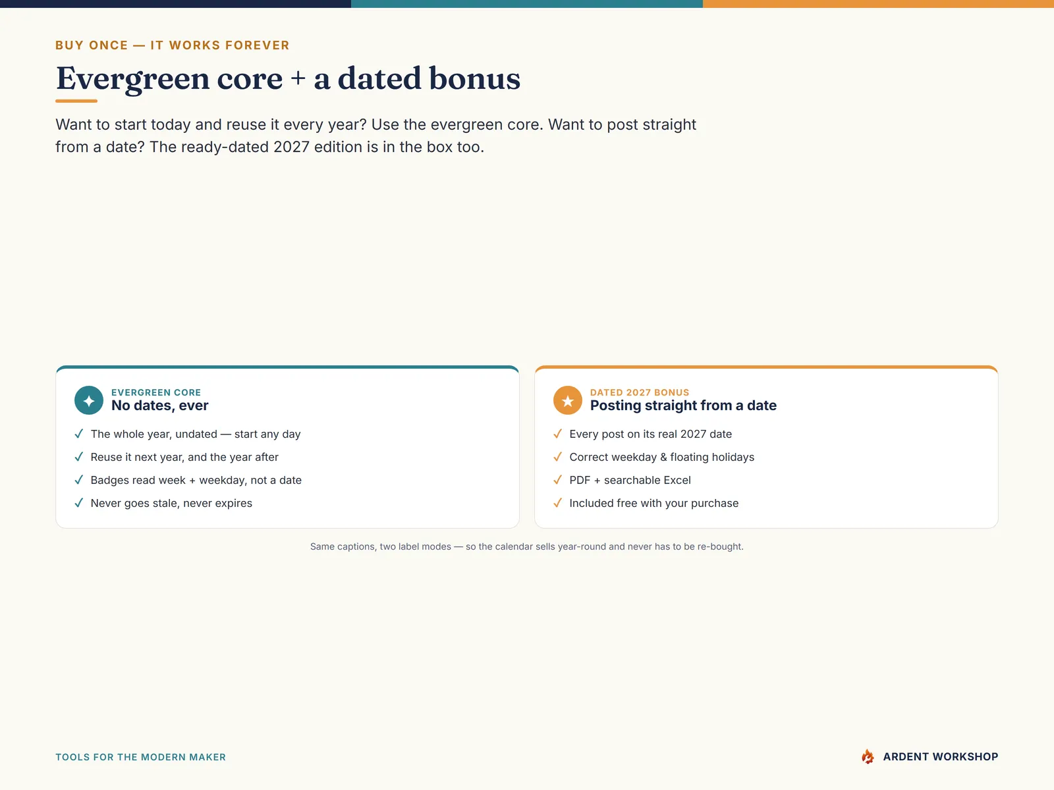Click the 'EVERGREEN CORE' label
1054x790 pixels.
pyautogui.click(x=156, y=392)
